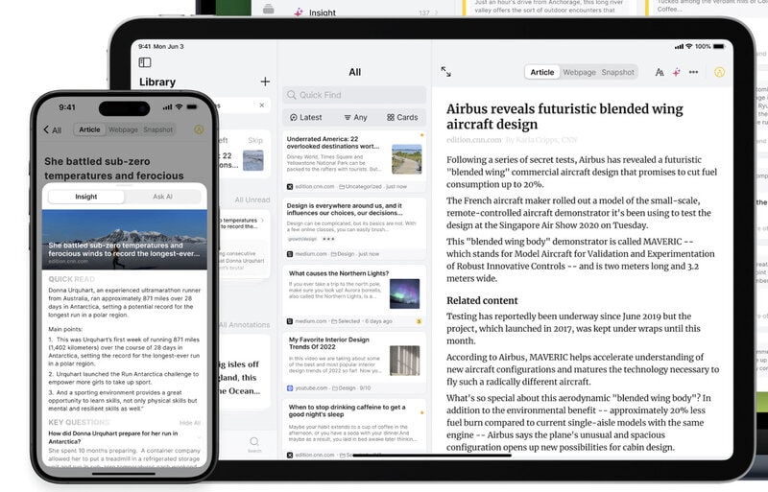The image size is (768, 492).
Task: Tap the QUICK READ heading on iPhone
Action: pos(71,279)
